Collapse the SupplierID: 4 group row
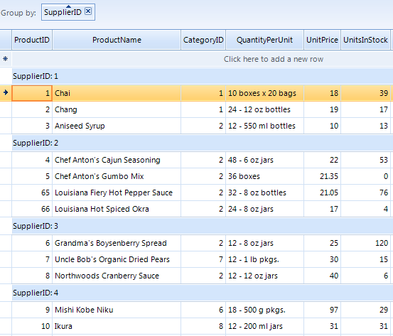Screen dimensions: 393x336 coord(203,293)
